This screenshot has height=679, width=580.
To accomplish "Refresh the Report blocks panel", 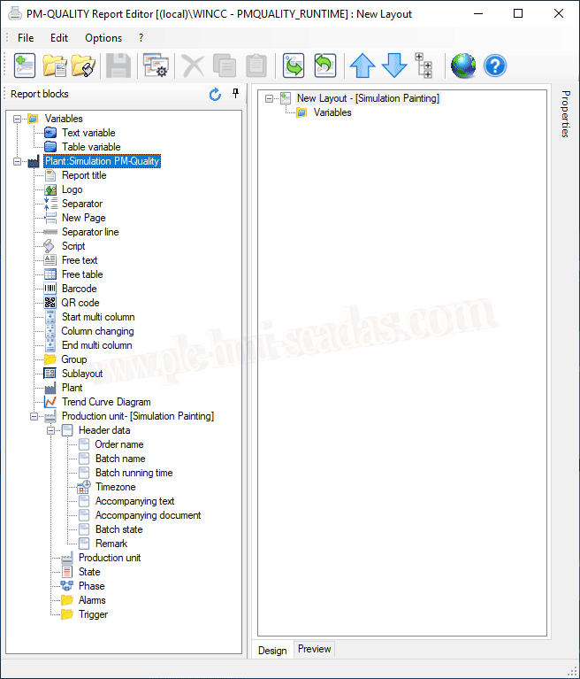I will point(215,95).
